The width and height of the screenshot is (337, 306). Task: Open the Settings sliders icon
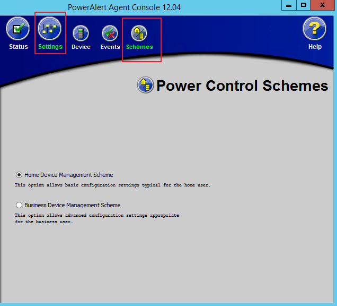click(x=49, y=29)
